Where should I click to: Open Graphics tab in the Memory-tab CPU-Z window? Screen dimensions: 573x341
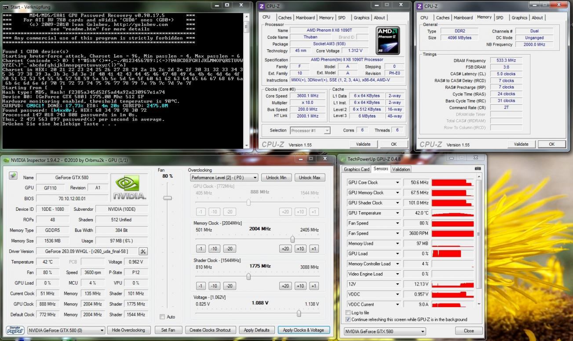point(519,18)
